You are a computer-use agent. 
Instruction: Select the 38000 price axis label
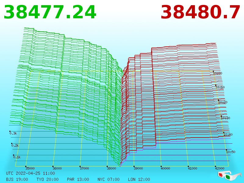pyautogui.click(x=111, y=168)
